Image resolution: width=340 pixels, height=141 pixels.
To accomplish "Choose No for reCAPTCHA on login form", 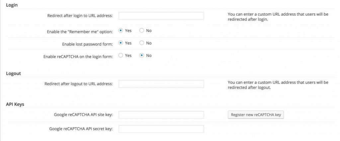I will pyautogui.click(x=142, y=55).
